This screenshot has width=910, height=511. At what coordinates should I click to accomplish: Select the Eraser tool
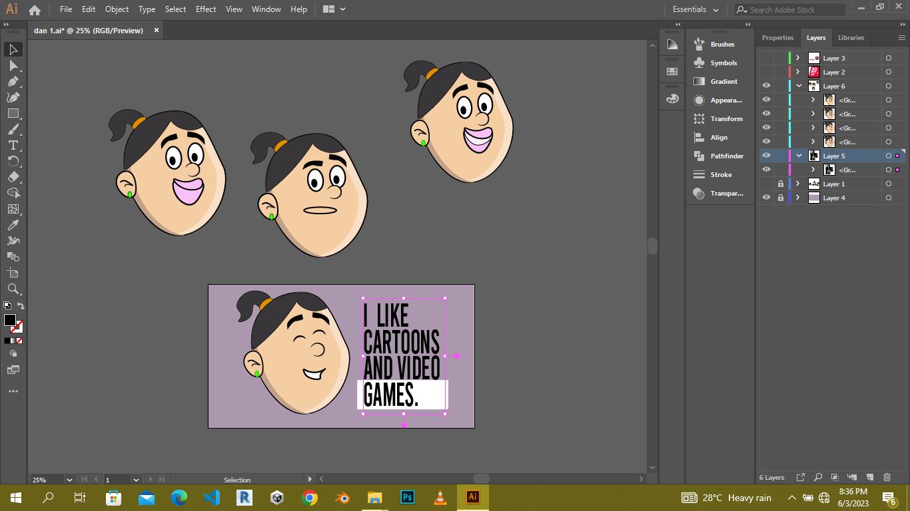click(x=13, y=177)
